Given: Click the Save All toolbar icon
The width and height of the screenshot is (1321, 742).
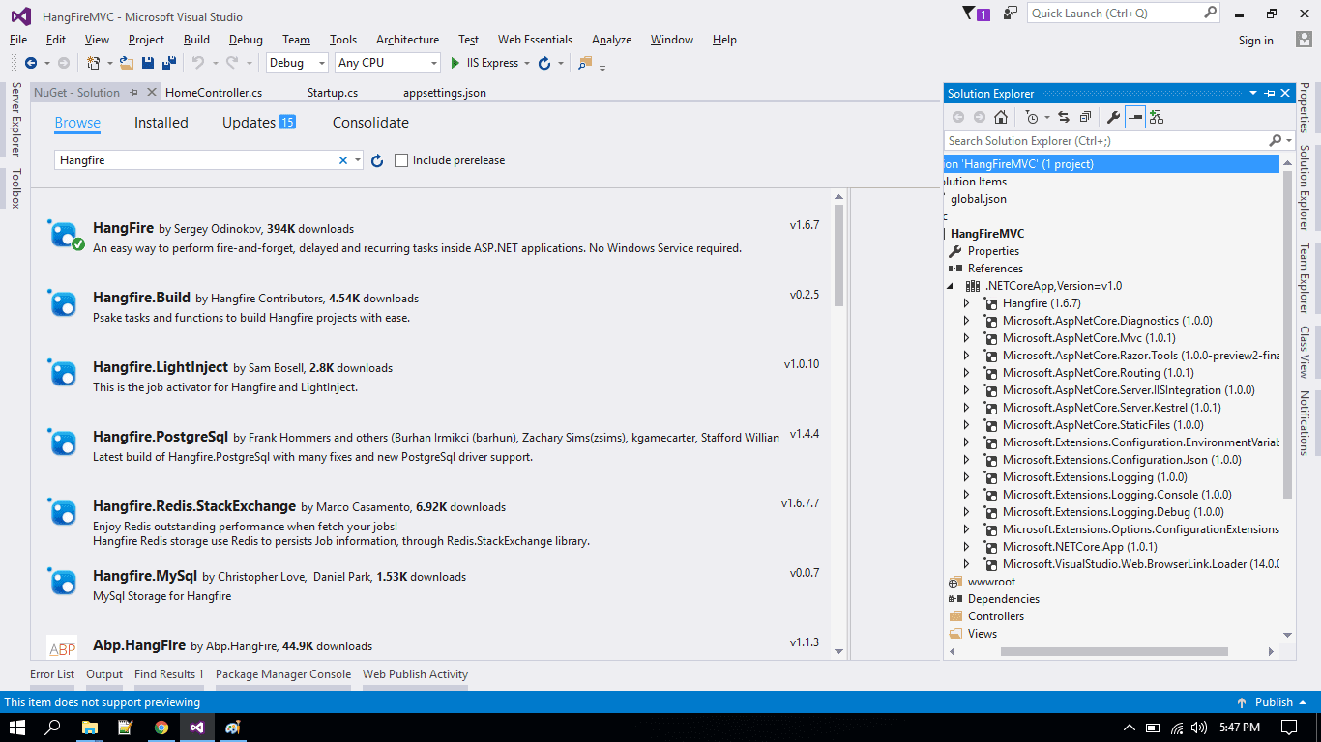Looking at the screenshot, I should [168, 63].
